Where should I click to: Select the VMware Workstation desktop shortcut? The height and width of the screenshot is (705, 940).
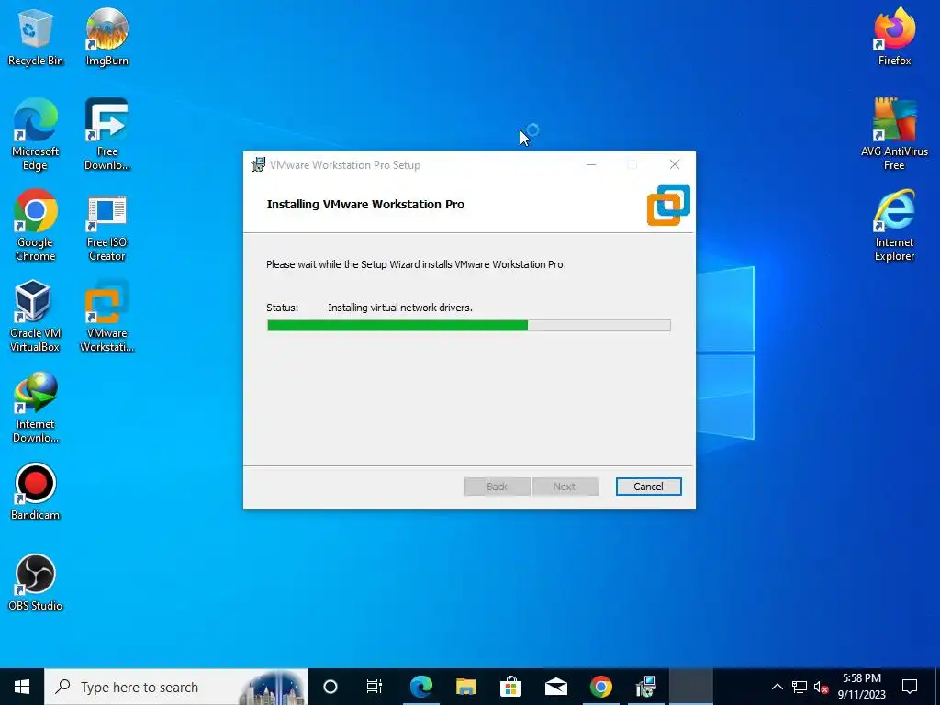[106, 317]
